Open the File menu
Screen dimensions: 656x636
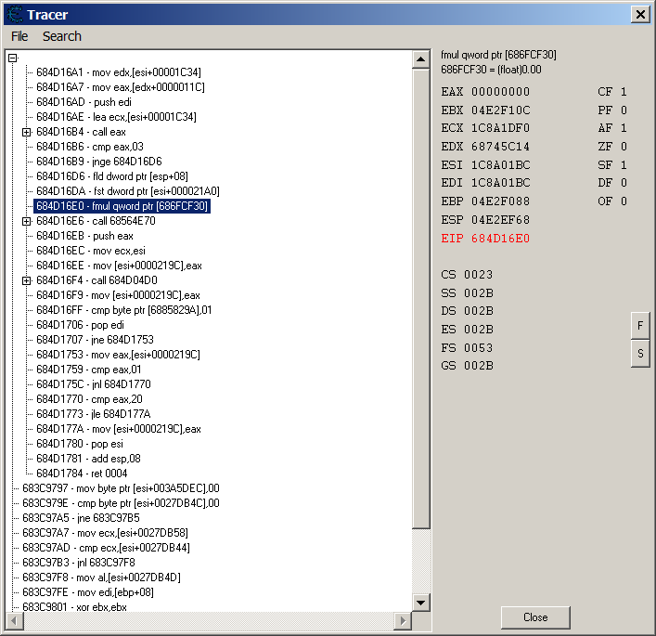(x=19, y=36)
